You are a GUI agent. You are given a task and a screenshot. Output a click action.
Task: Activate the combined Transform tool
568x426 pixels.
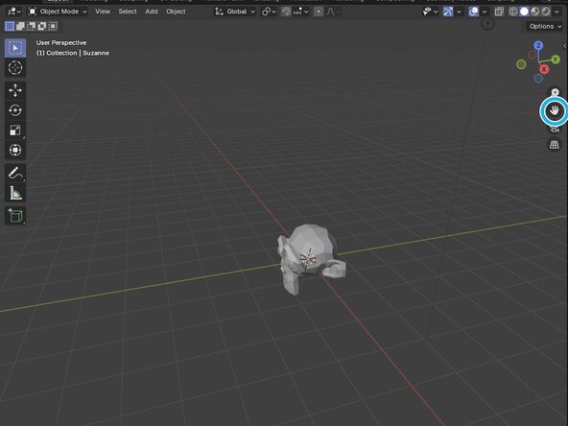point(15,150)
